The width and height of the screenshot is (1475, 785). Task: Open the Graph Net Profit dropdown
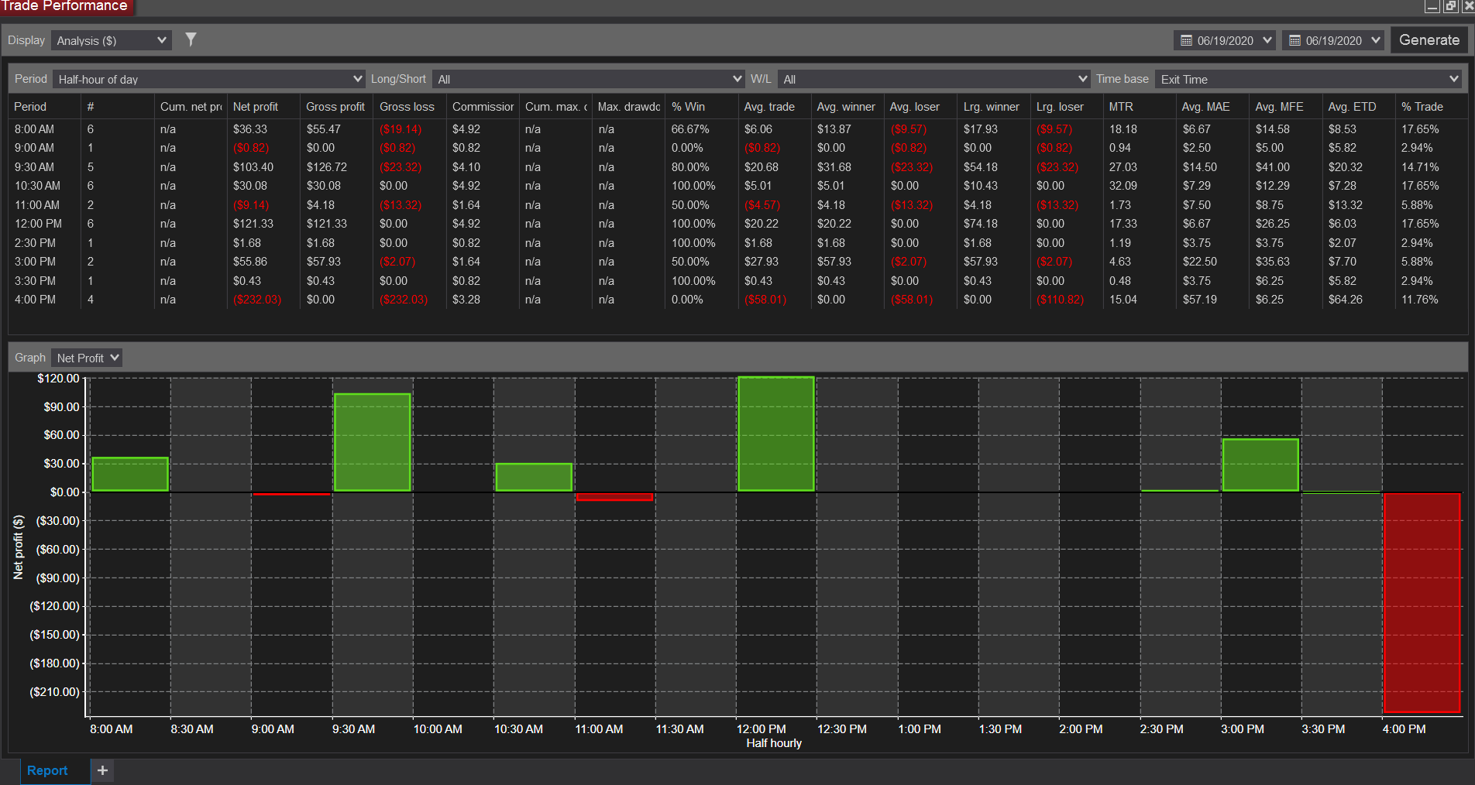(87, 358)
